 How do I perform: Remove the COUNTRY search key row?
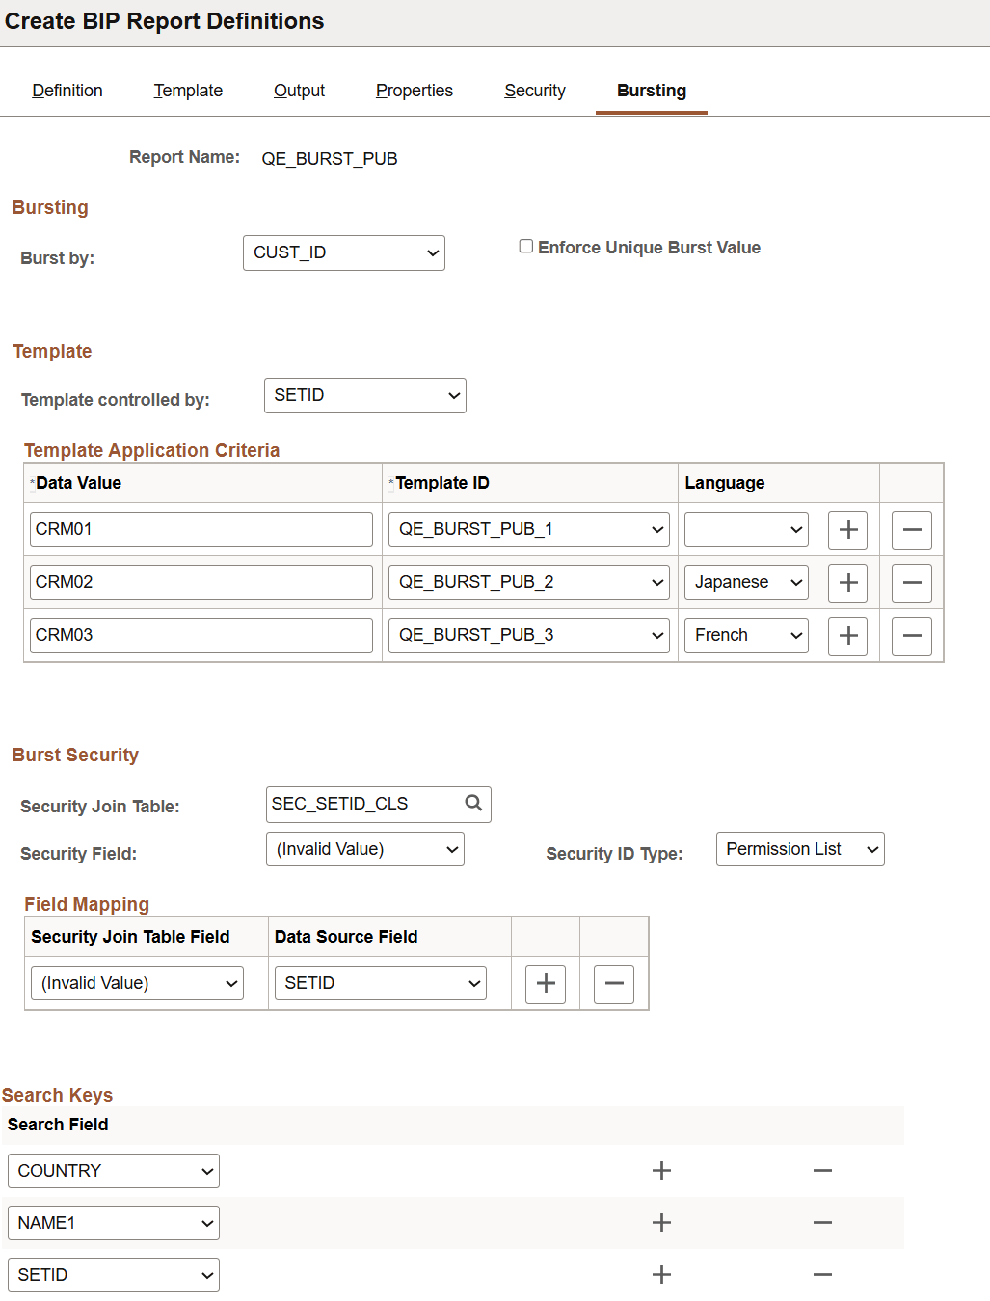point(821,1170)
